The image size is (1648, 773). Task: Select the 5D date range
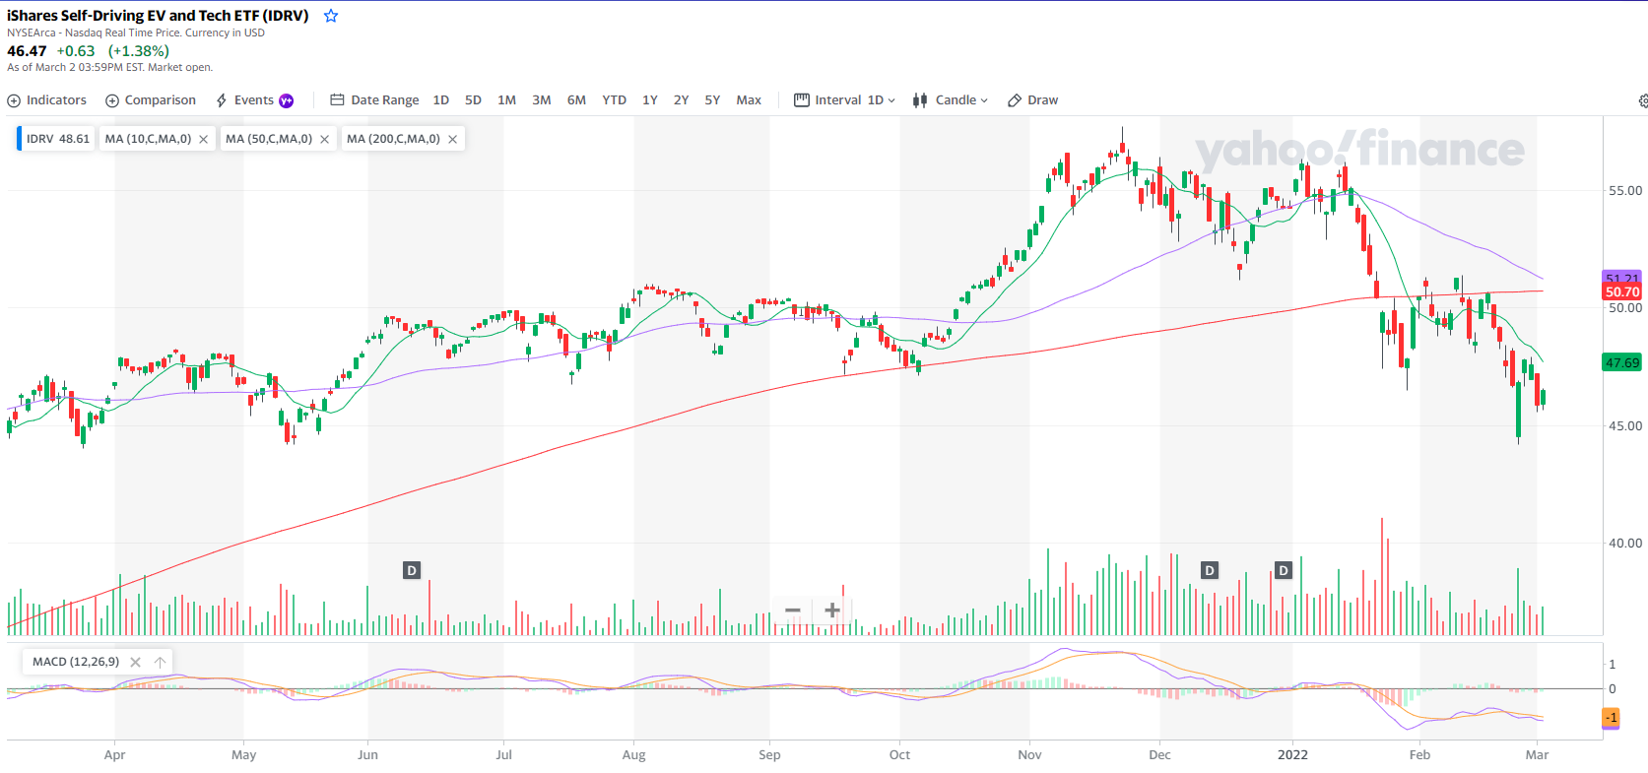click(x=473, y=100)
